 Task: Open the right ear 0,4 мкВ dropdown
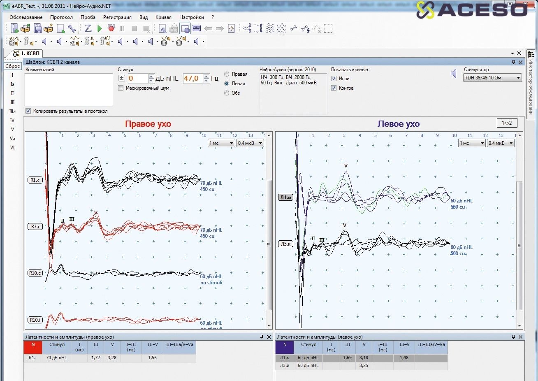coord(250,143)
